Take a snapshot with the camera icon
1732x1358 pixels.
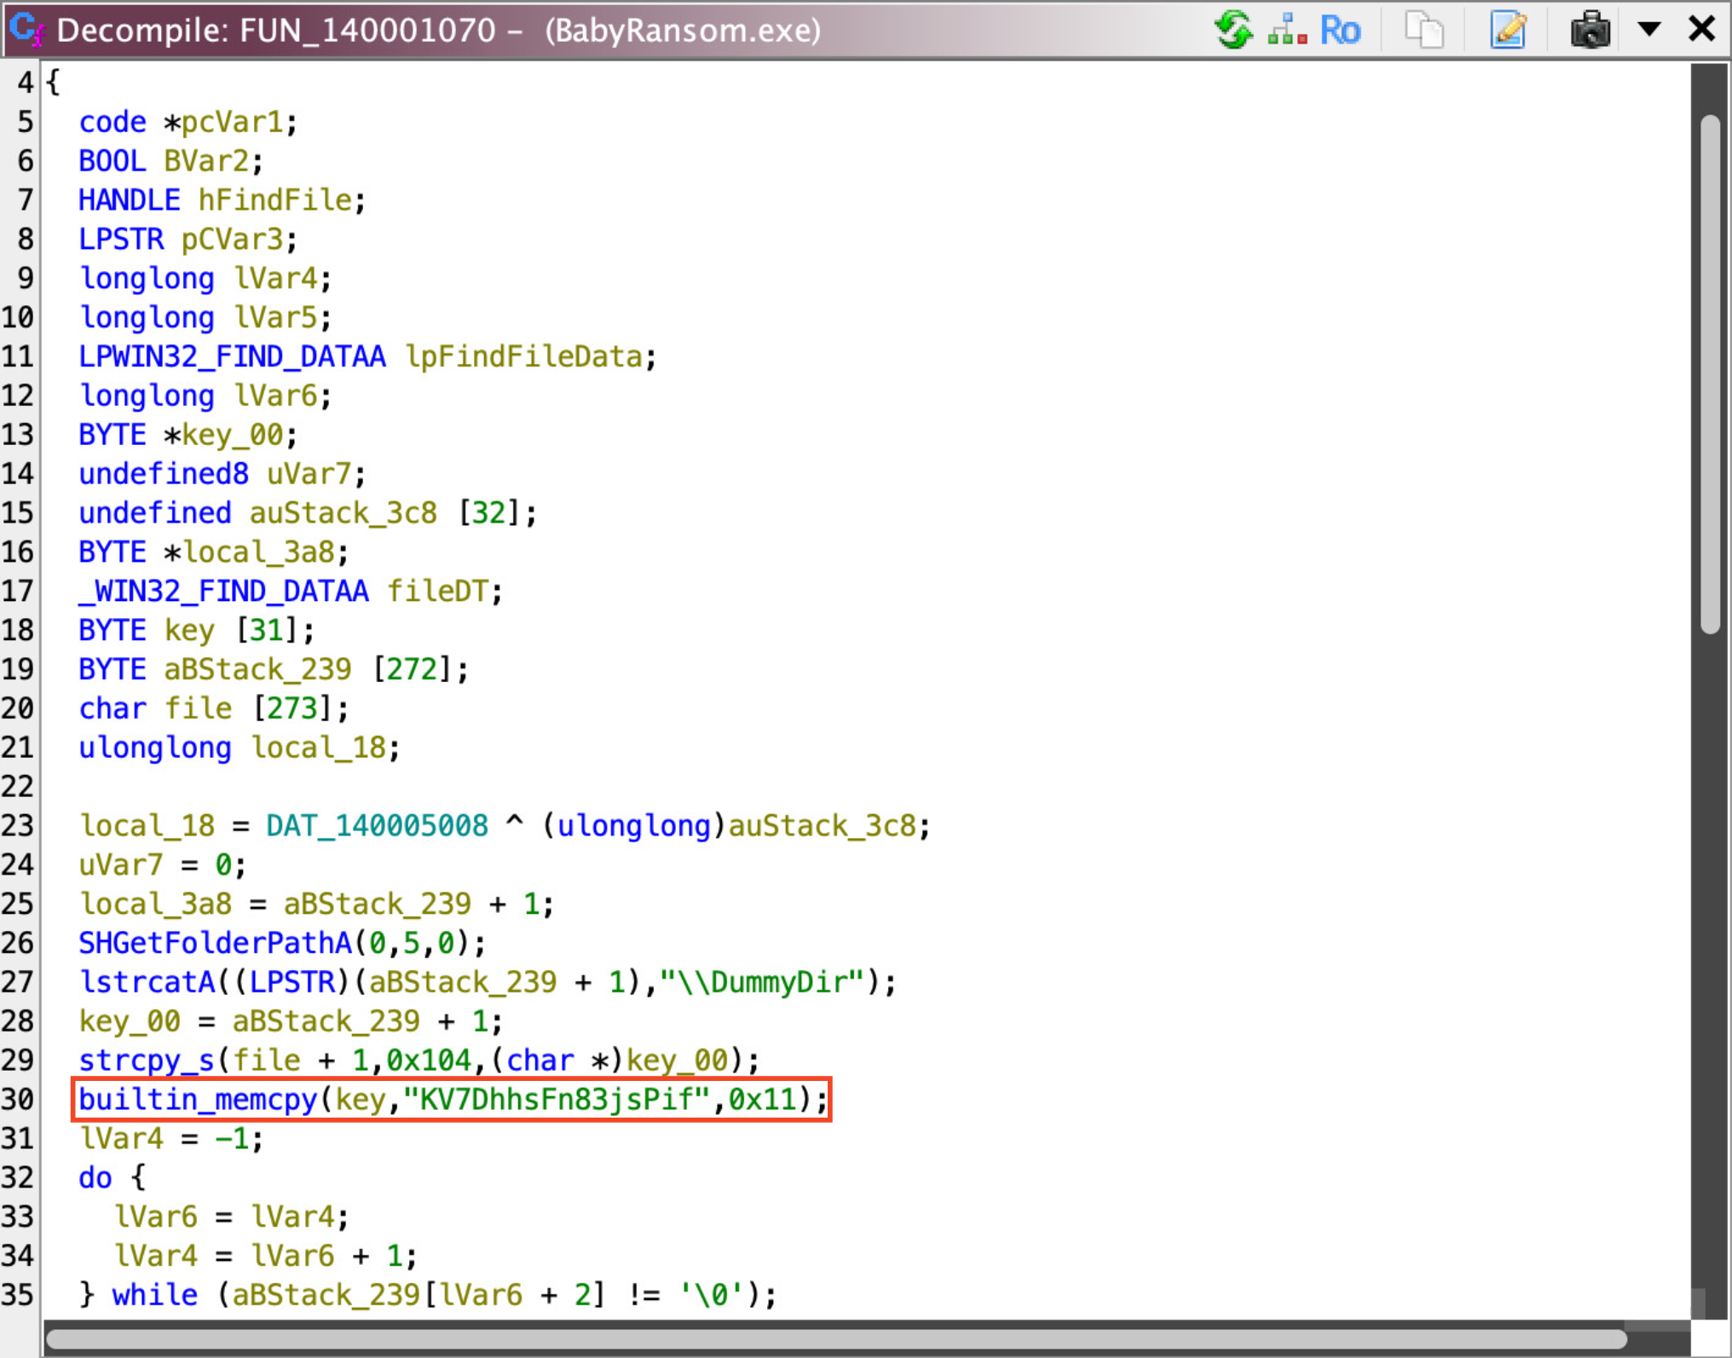[1591, 30]
